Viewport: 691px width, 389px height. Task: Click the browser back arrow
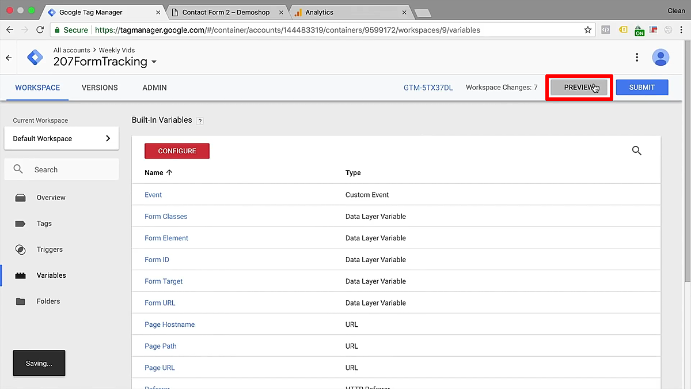click(10, 30)
